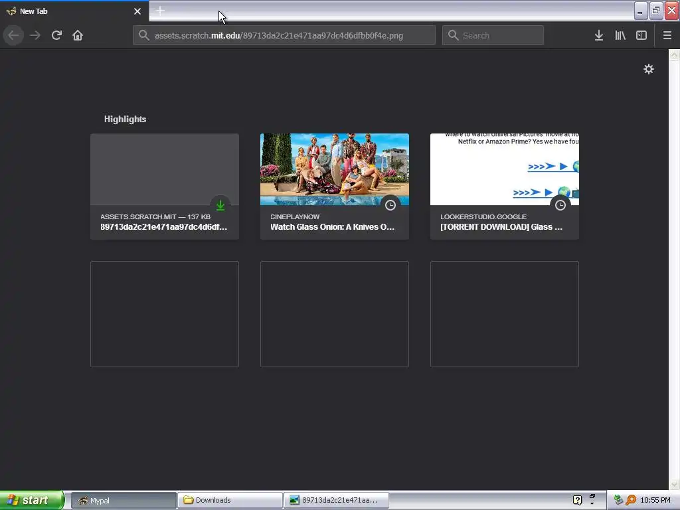
Task: Open the home page icon
Action: (x=78, y=35)
